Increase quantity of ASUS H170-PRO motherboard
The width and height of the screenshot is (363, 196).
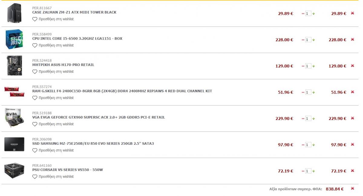314,66
